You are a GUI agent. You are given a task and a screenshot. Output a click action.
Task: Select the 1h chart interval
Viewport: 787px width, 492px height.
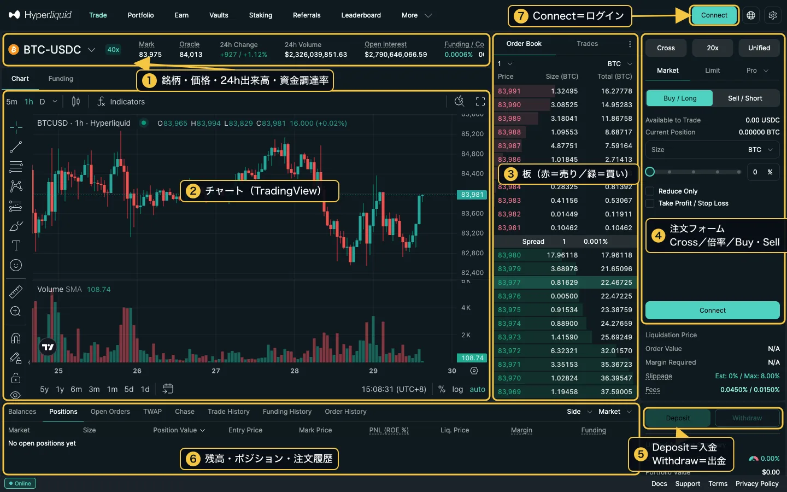(x=29, y=102)
